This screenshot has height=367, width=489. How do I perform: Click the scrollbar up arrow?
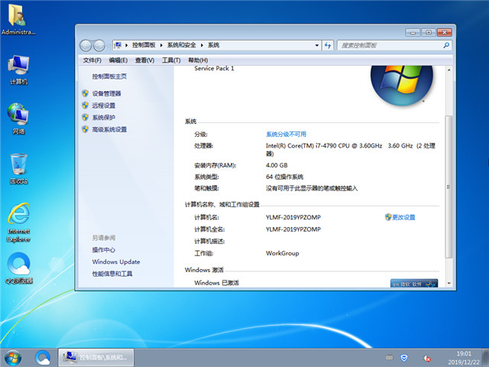pyautogui.click(x=449, y=70)
